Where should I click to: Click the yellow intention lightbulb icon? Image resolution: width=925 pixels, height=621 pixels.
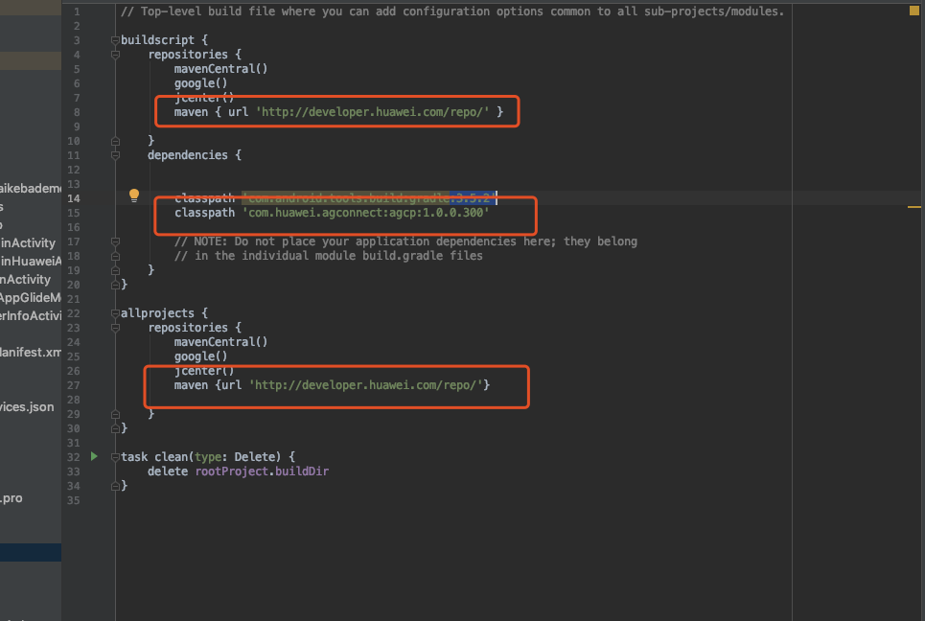coord(134,195)
